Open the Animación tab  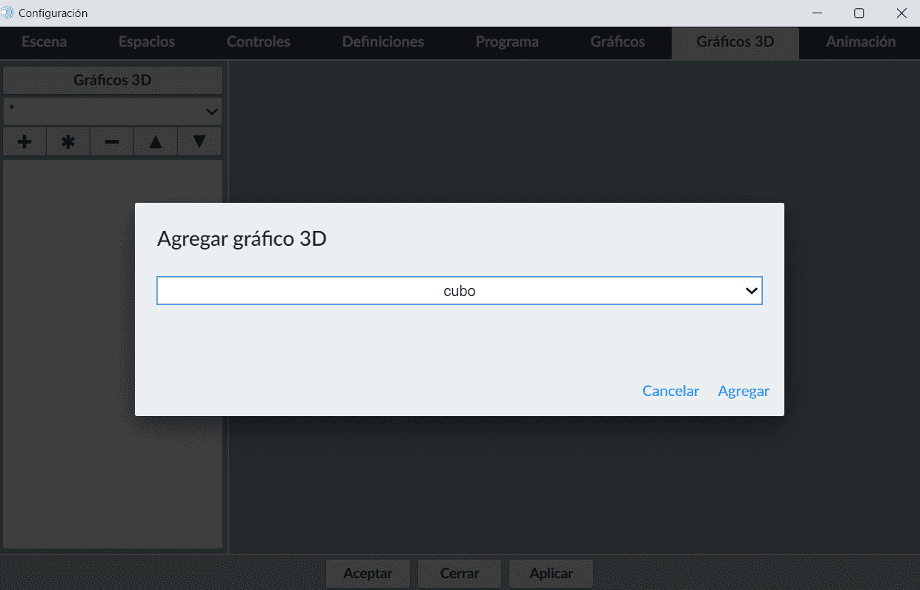(x=860, y=42)
